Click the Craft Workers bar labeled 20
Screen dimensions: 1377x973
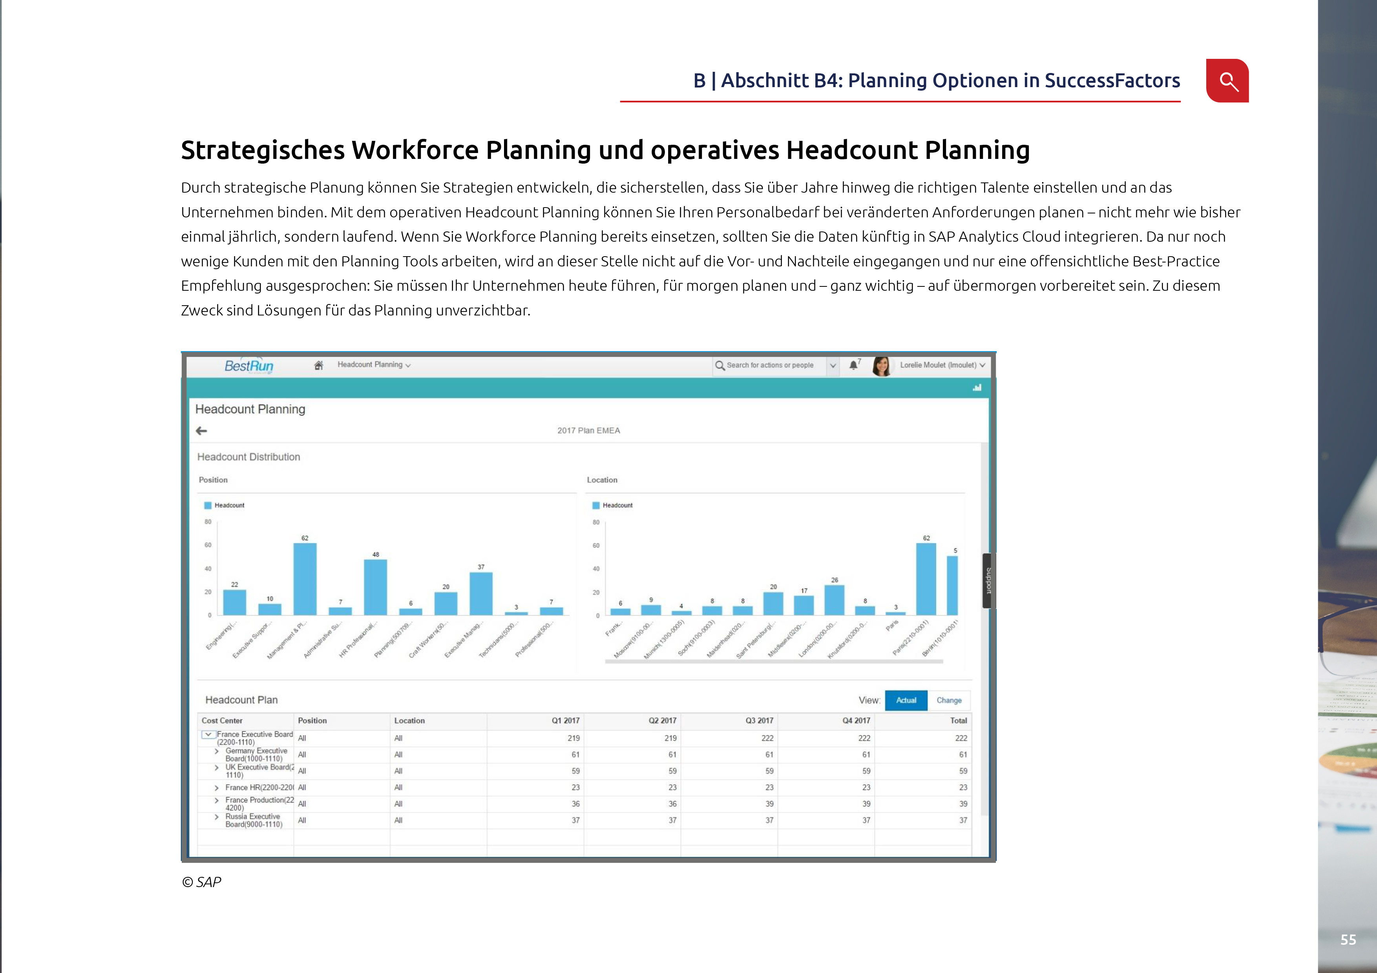click(x=446, y=604)
